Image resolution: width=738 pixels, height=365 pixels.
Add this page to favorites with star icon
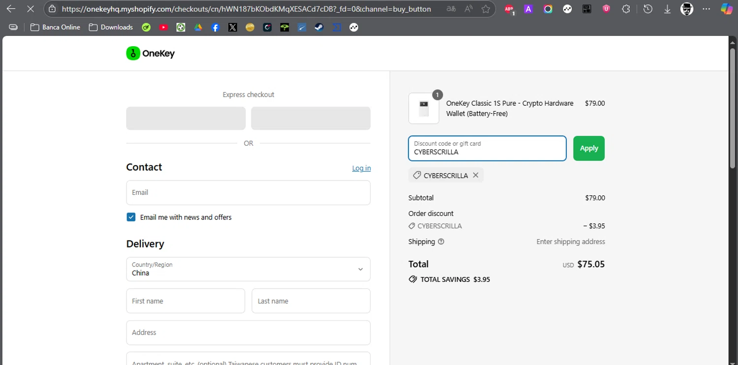click(486, 9)
